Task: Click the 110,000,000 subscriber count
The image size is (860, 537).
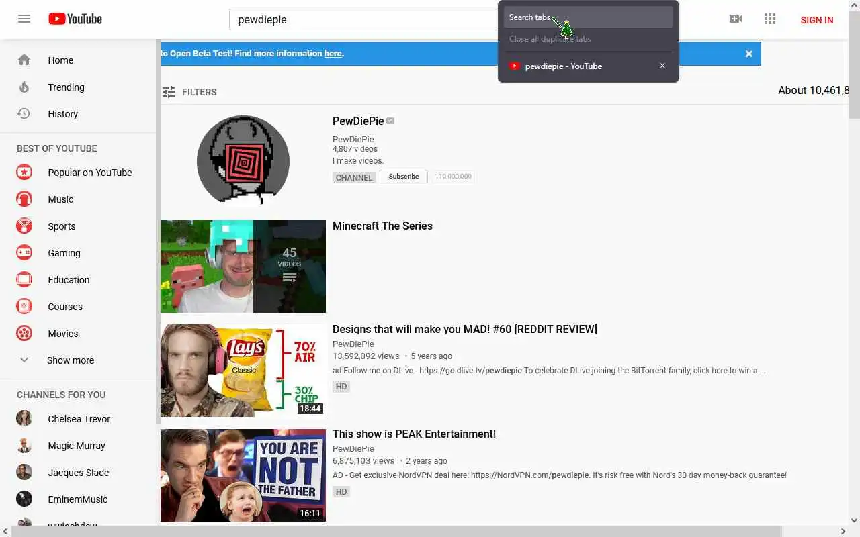Action: [454, 177]
